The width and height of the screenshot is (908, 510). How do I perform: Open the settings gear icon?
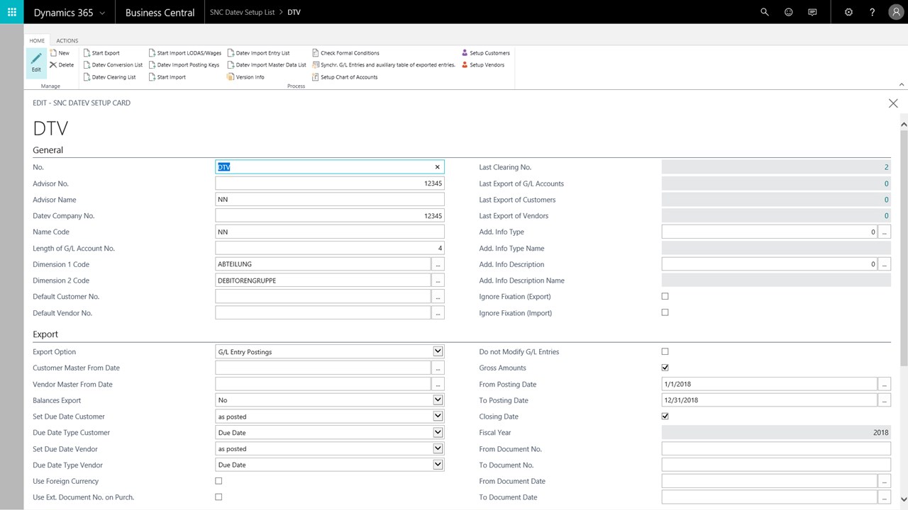[849, 12]
